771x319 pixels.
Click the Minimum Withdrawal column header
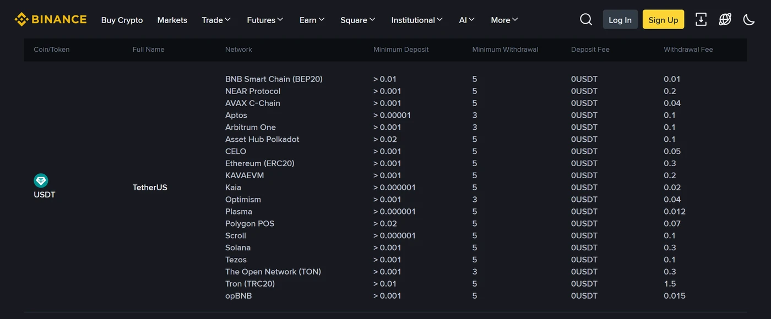505,50
